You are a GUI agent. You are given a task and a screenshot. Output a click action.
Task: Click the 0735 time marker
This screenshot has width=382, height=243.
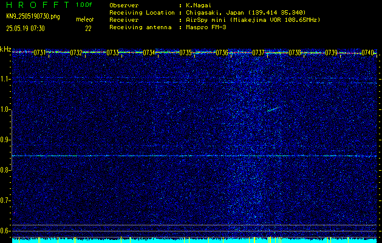(185, 52)
